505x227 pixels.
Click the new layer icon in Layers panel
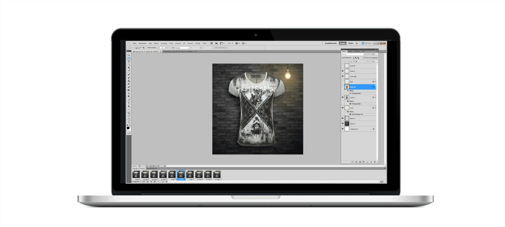click(x=371, y=162)
